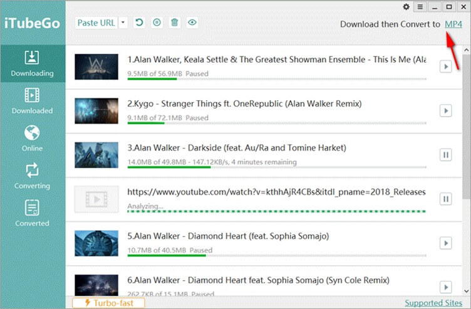Image resolution: width=471 pixels, height=309 pixels.
Task: Click placeholder thumbnail of analyzing item
Action: [x=96, y=199]
